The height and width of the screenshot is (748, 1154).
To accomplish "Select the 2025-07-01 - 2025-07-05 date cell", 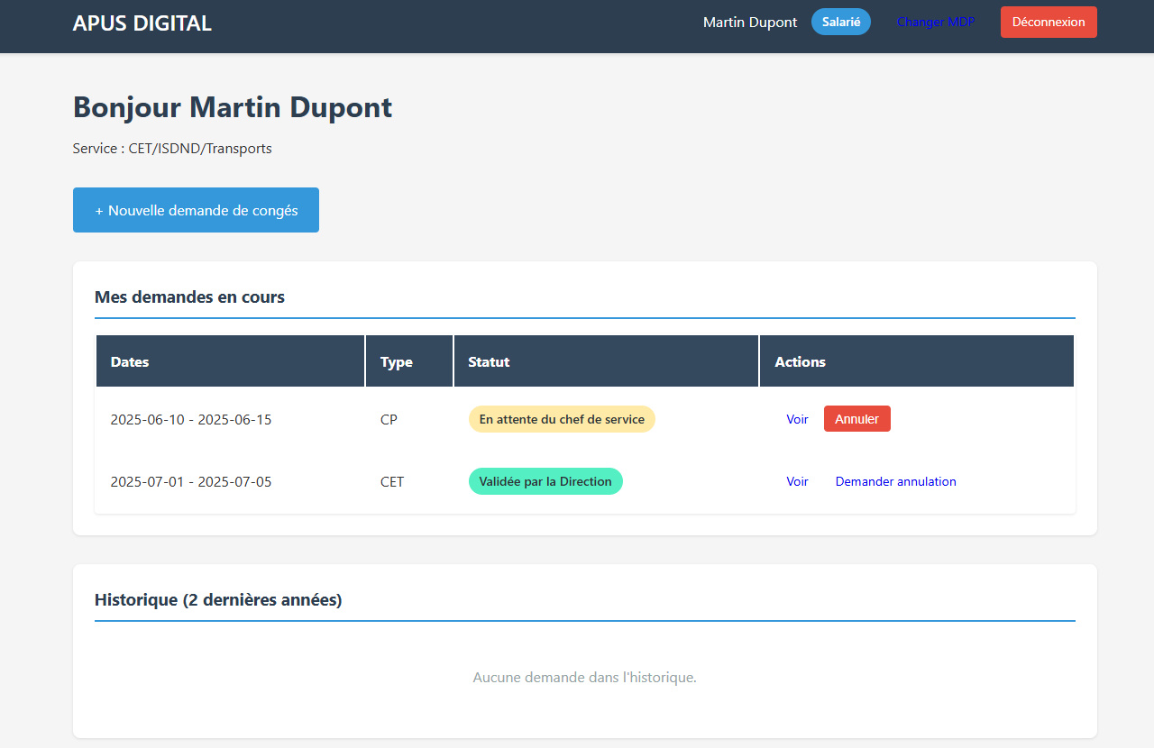I will coord(190,482).
